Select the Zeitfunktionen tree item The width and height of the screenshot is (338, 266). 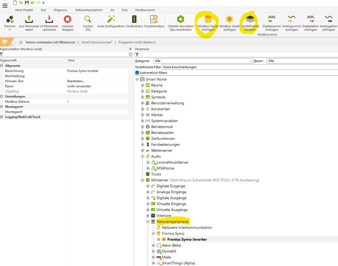[163, 139]
